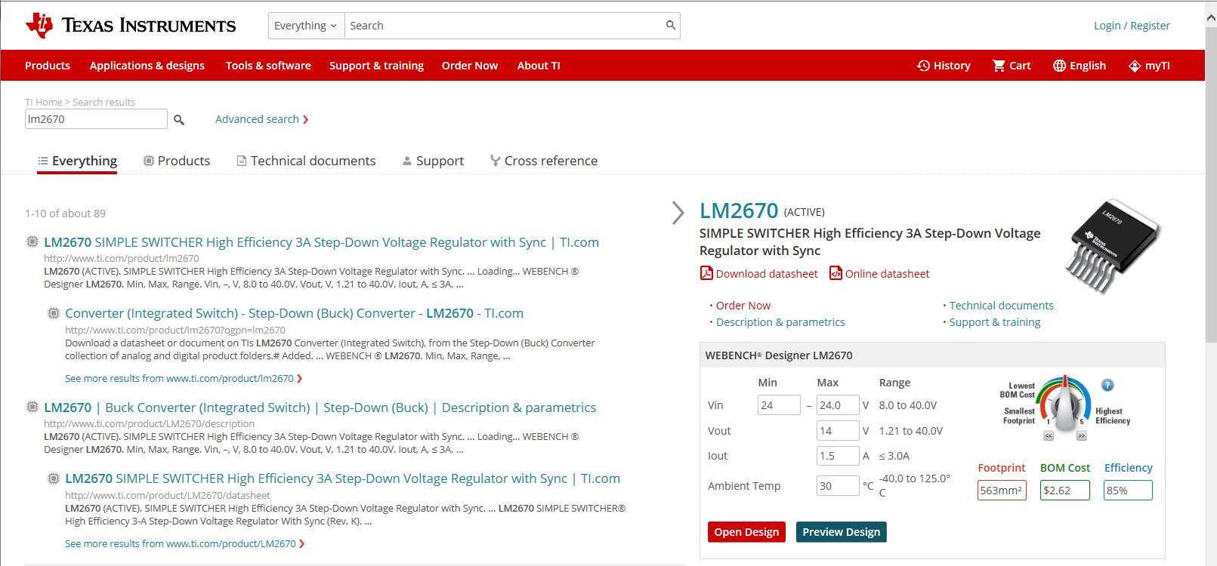Click the PDF icon for Download datasheet
The image size is (1217, 566).
coord(706,273)
